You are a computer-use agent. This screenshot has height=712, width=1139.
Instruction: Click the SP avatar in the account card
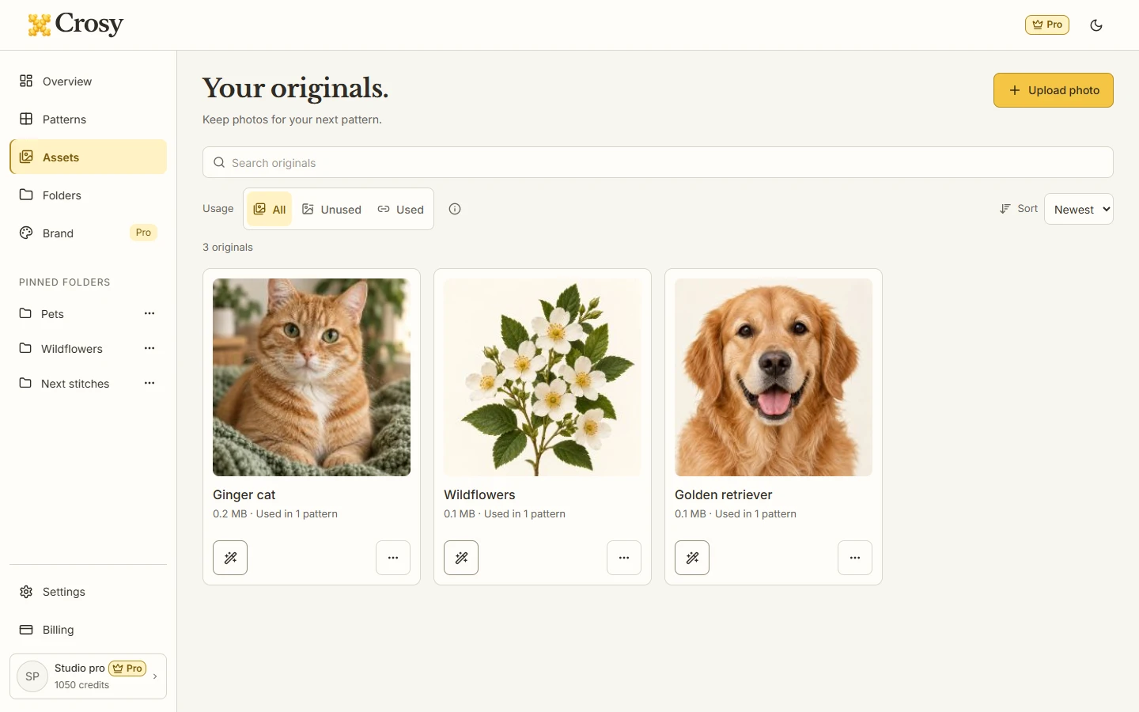[32, 676]
